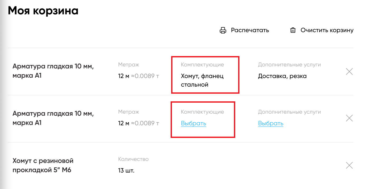This screenshot has width=365, height=189.
Task: Delete Хомут с резиновой прокладкой item
Action: point(349,165)
